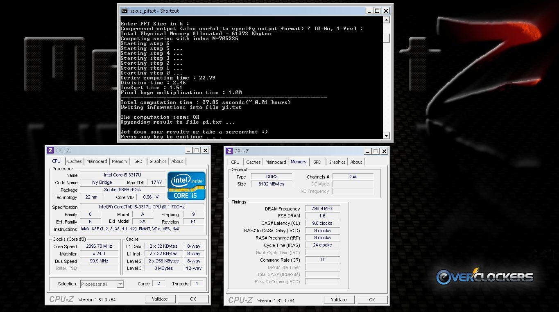Screen dimensions: 559x312
Task: Click the Instructions field listing MMX, SSE
Action: coord(142,229)
